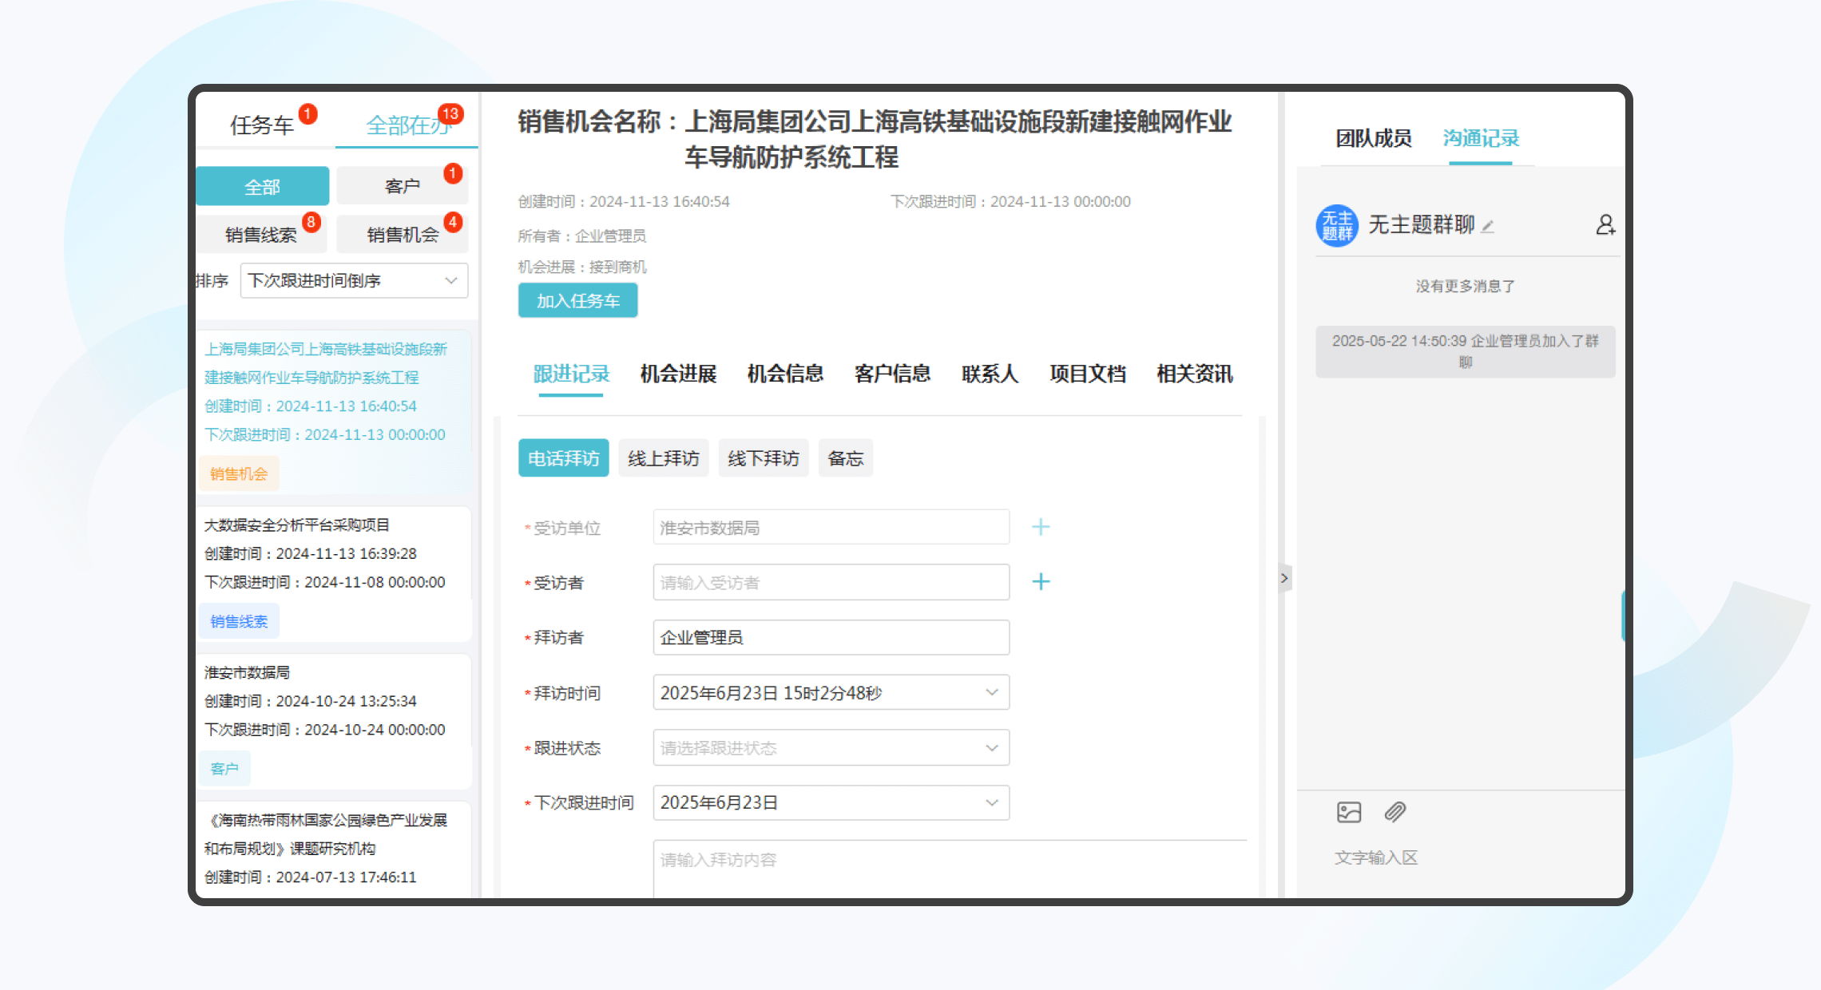The height and width of the screenshot is (990, 1821).
Task: Click the red badge 13 on 全部在办
Action: point(450,113)
